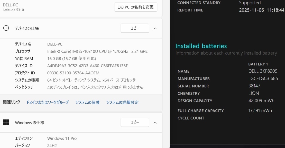Click the デバイス ID value text
Image resolution: width=285 pixels, height=148 pixels.
point(87,66)
